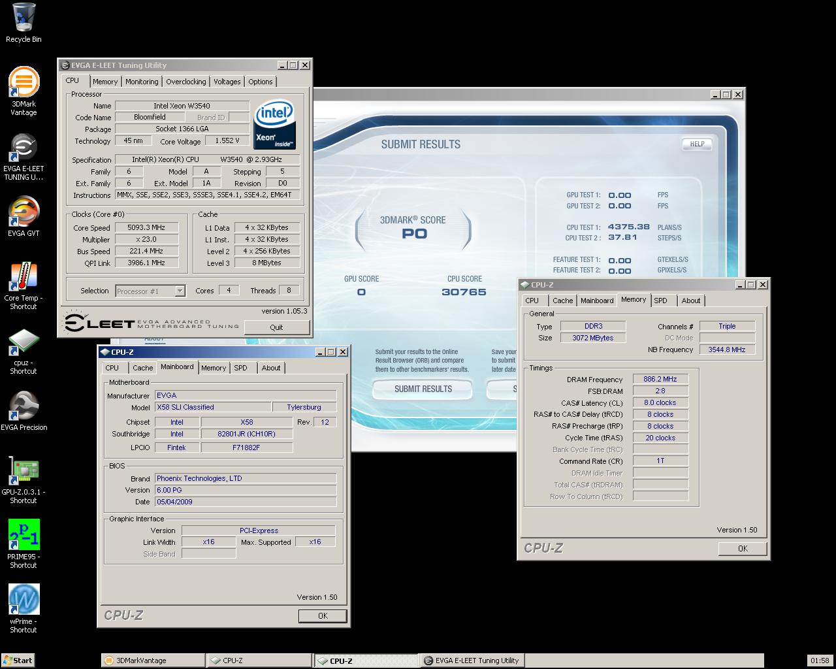The height and width of the screenshot is (669, 836).
Task: Click CPU TEST 1 value 4375.38
Action: 628,227
